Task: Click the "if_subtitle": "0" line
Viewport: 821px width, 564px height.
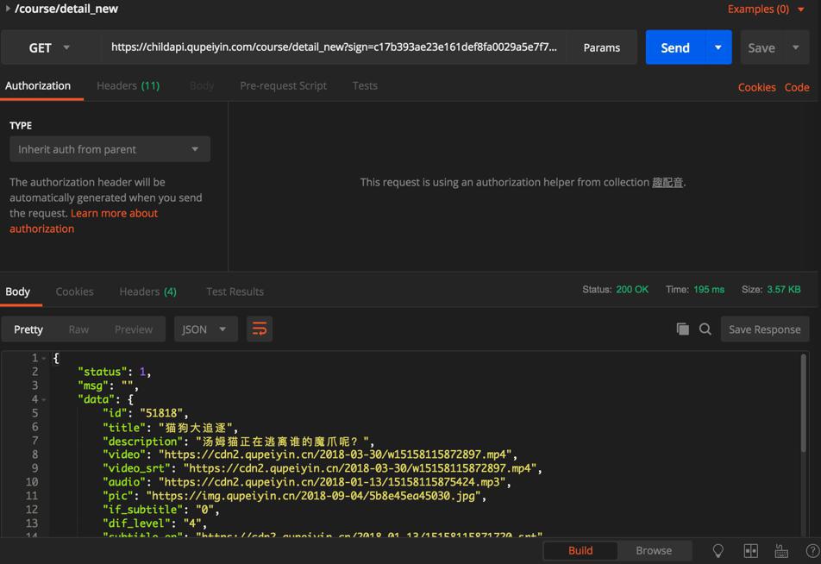Action: [160, 510]
